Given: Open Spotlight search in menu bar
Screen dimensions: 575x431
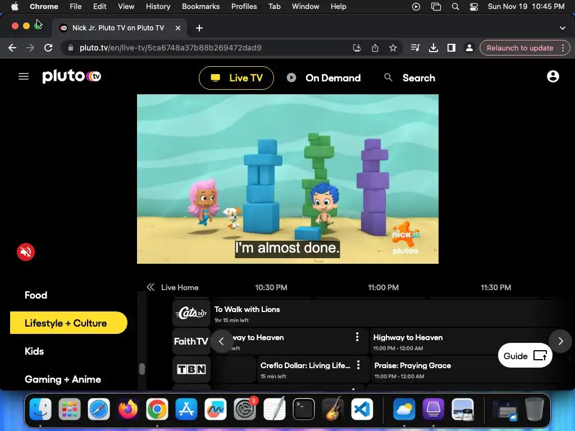Looking at the screenshot, I should point(455,7).
